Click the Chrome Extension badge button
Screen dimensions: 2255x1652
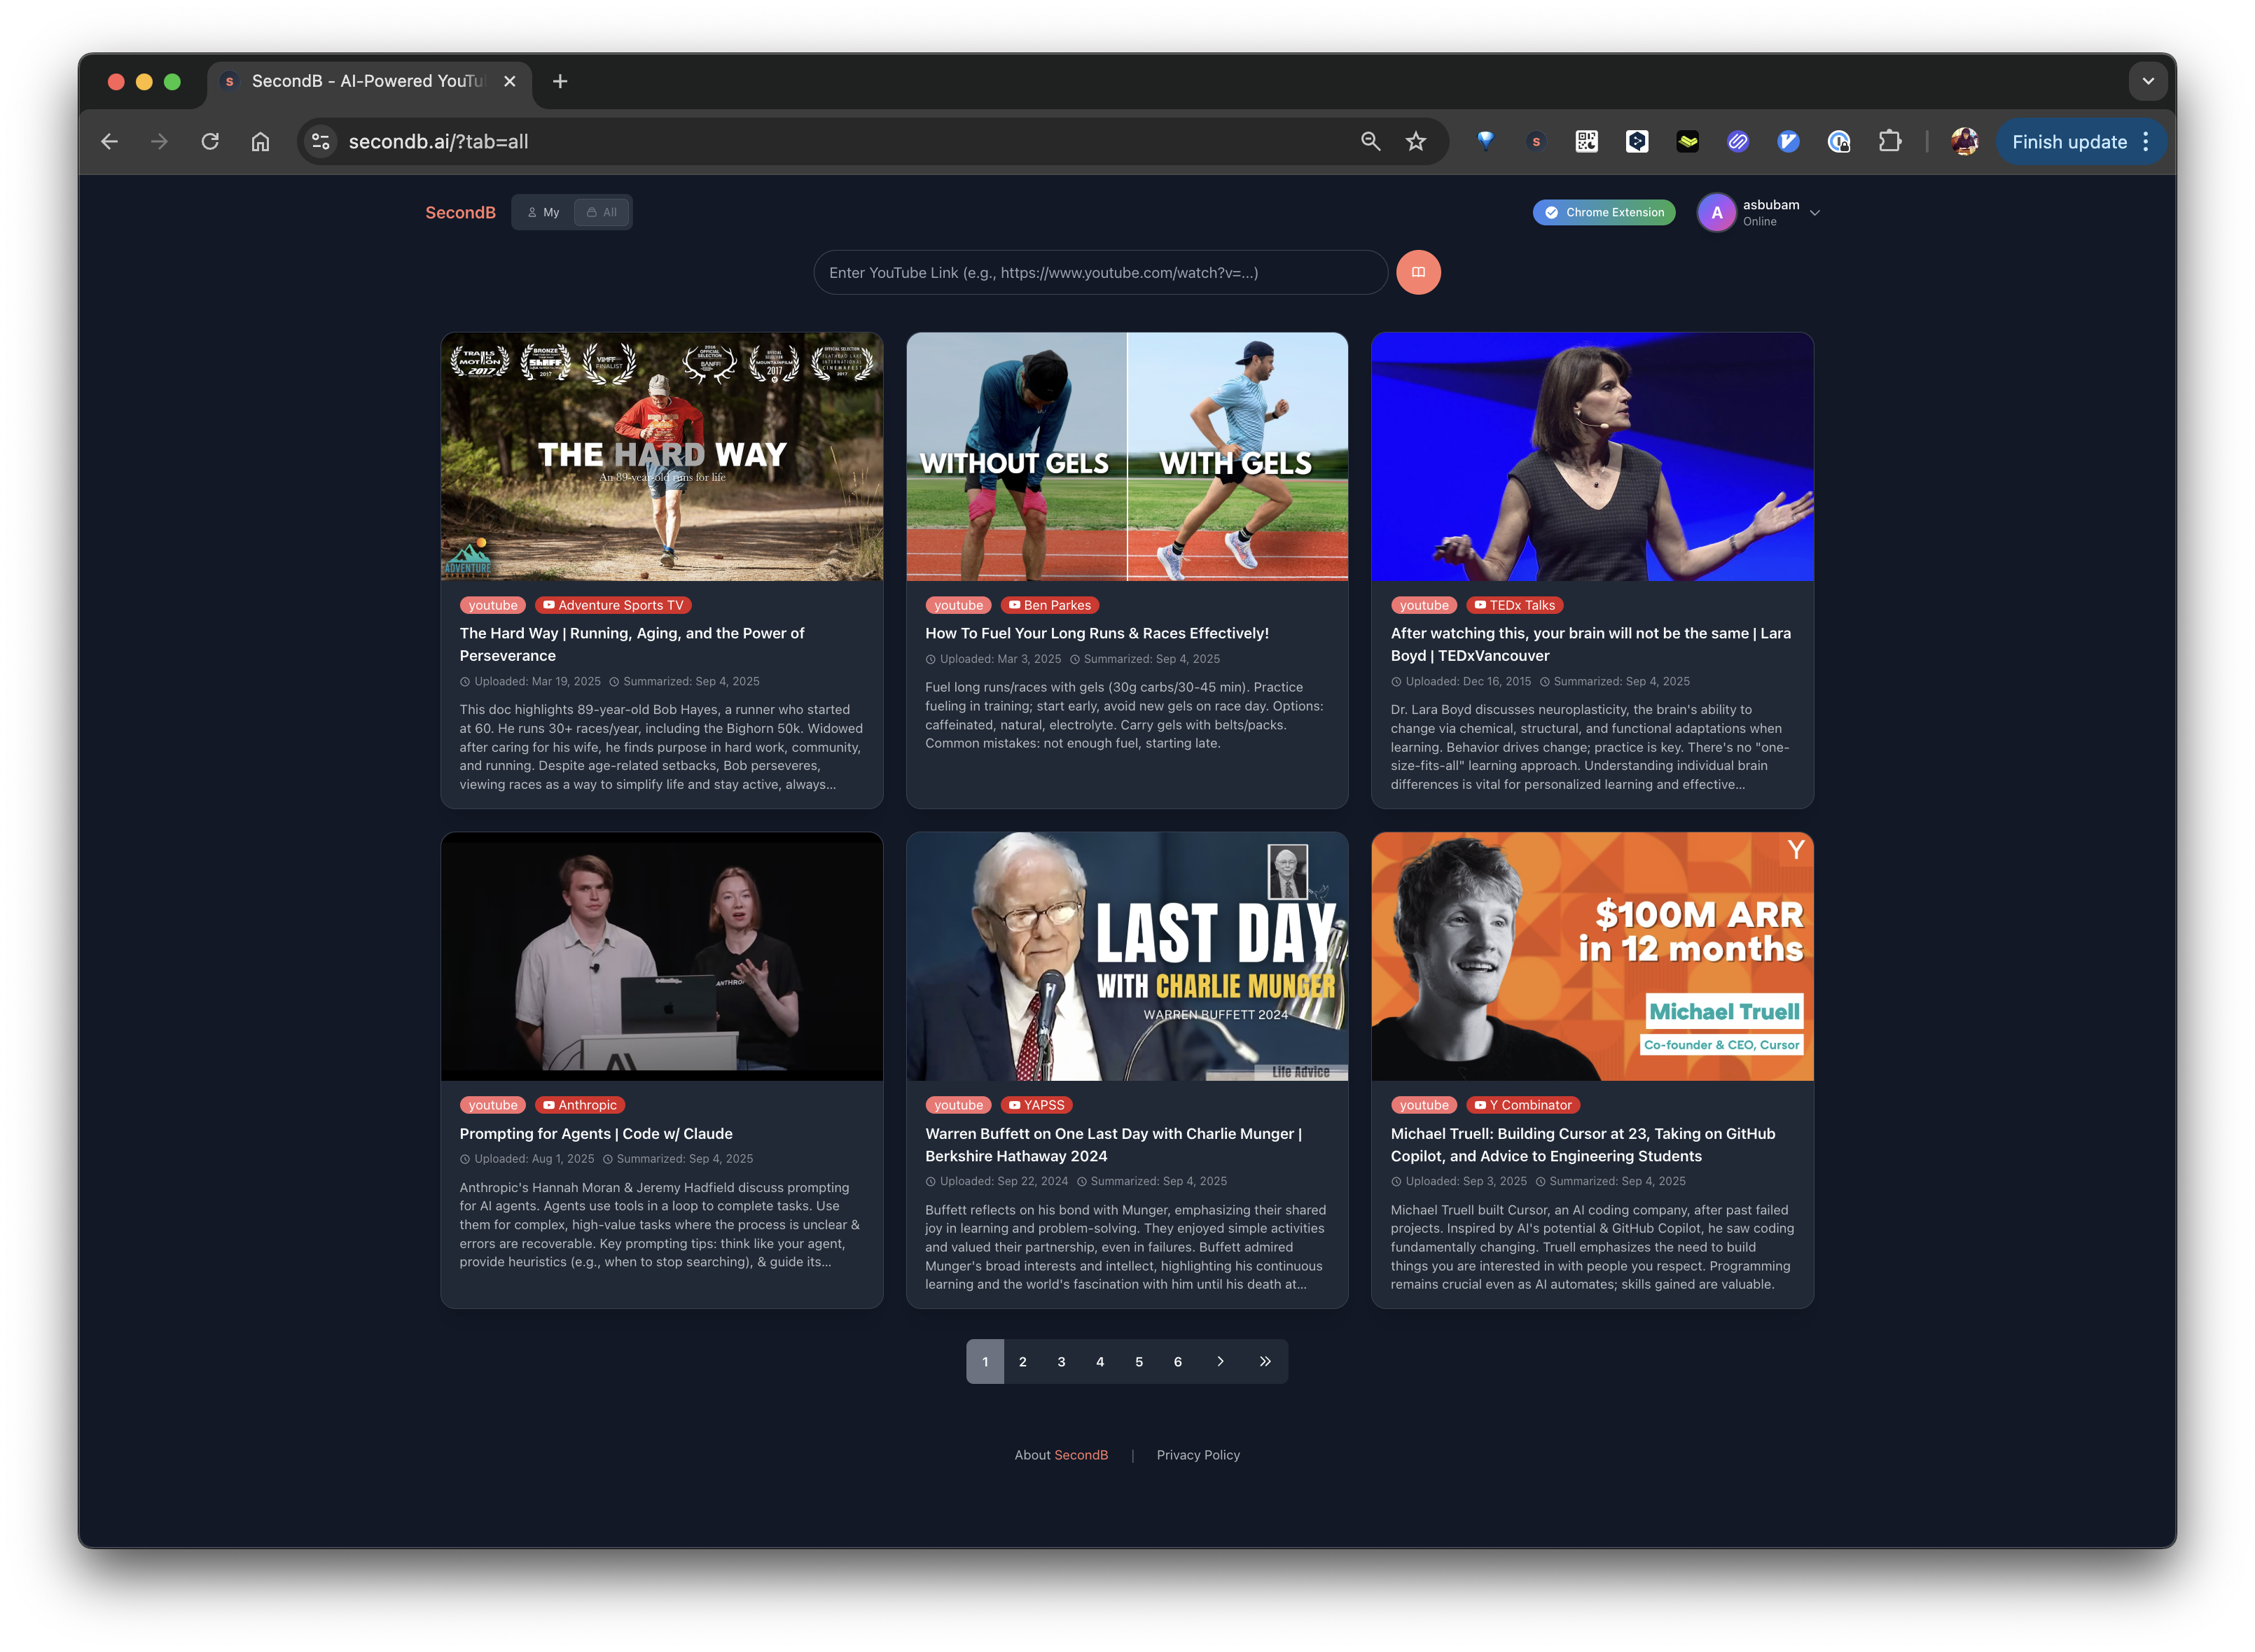(1604, 212)
